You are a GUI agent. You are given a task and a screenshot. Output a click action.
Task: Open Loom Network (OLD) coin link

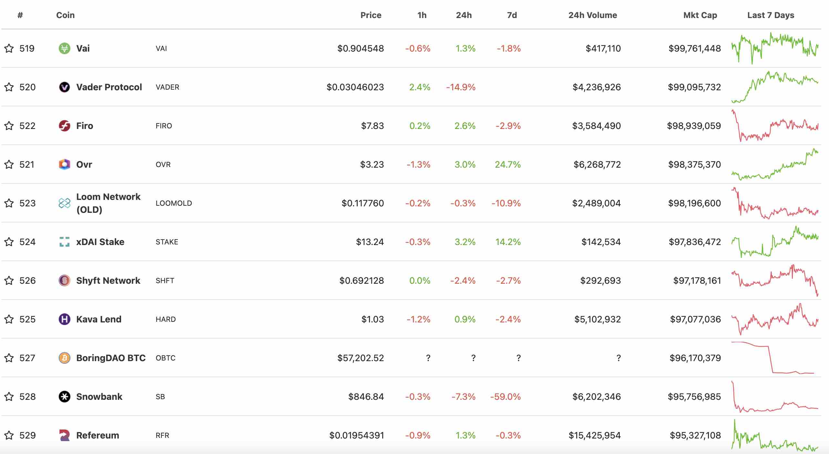[x=108, y=203]
